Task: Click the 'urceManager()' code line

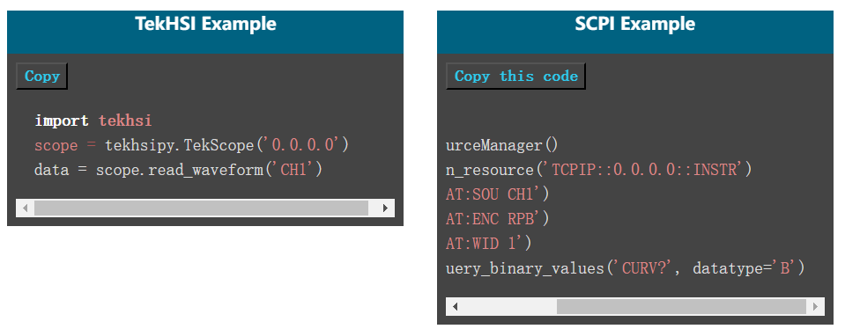Action: coord(502,145)
